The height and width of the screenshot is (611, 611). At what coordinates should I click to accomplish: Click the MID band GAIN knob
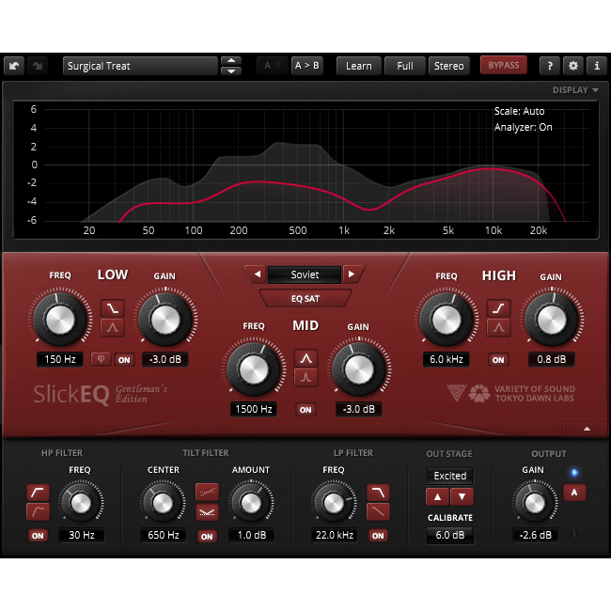(359, 369)
